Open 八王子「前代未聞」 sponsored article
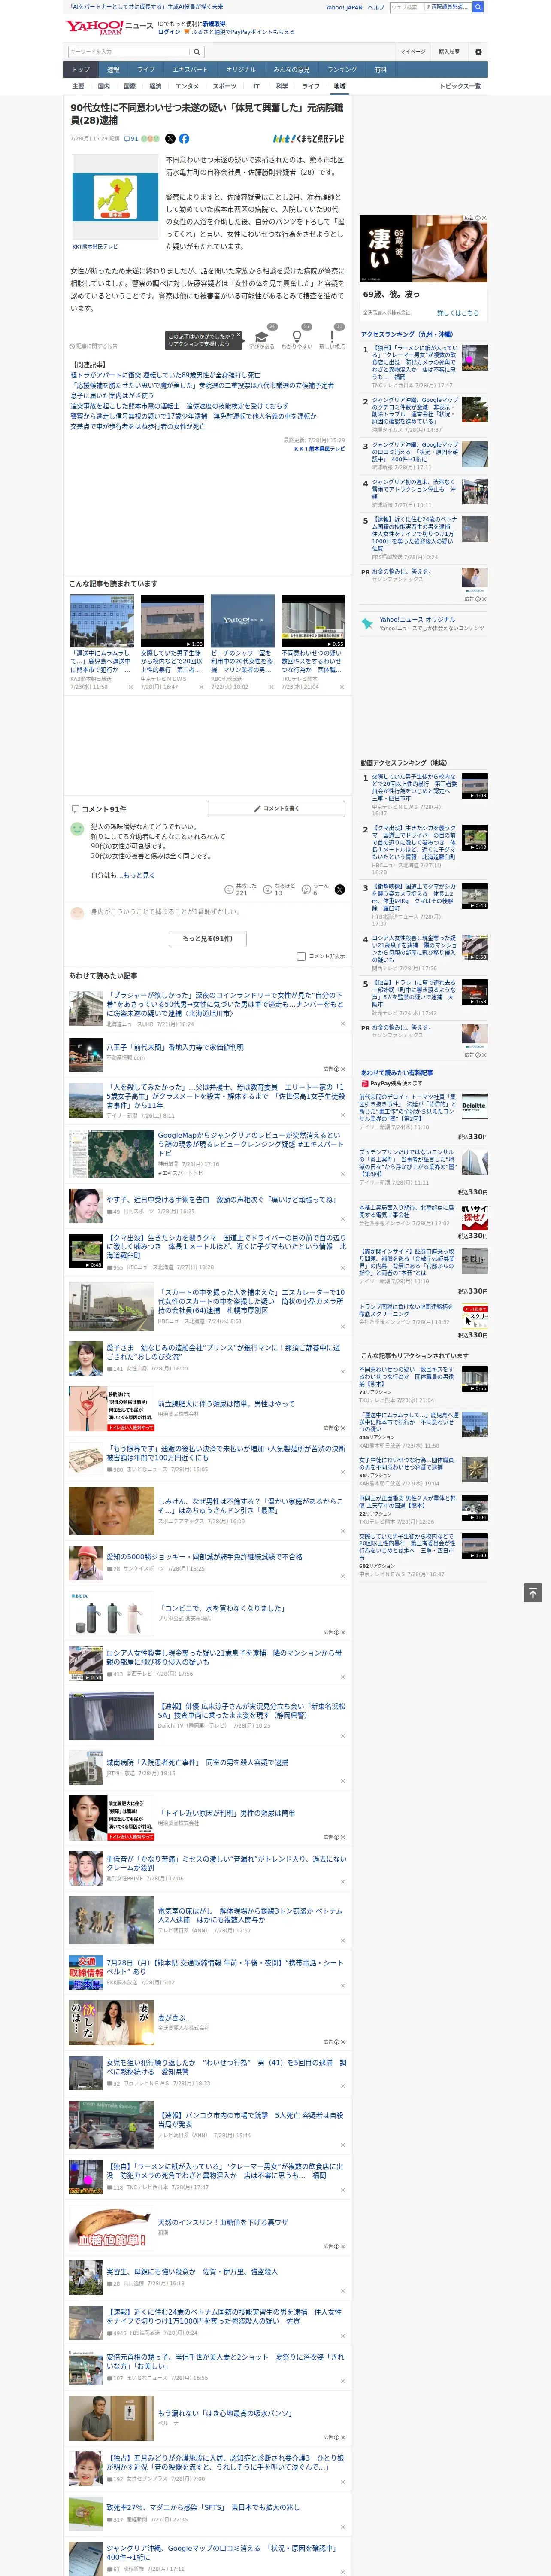Image resolution: width=551 pixels, height=2576 pixels. (x=175, y=1047)
